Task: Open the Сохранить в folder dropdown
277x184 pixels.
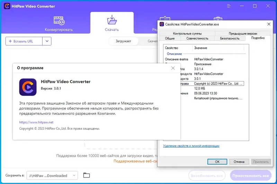Action: [52, 176]
